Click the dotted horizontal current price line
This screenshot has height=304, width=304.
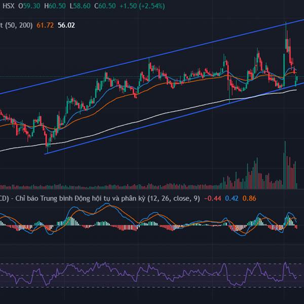pos(152,77)
